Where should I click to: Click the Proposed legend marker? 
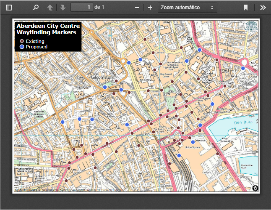22,47
